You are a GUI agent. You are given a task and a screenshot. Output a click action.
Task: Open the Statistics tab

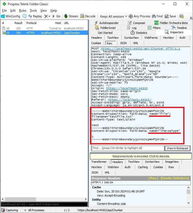[x=139, y=33]
